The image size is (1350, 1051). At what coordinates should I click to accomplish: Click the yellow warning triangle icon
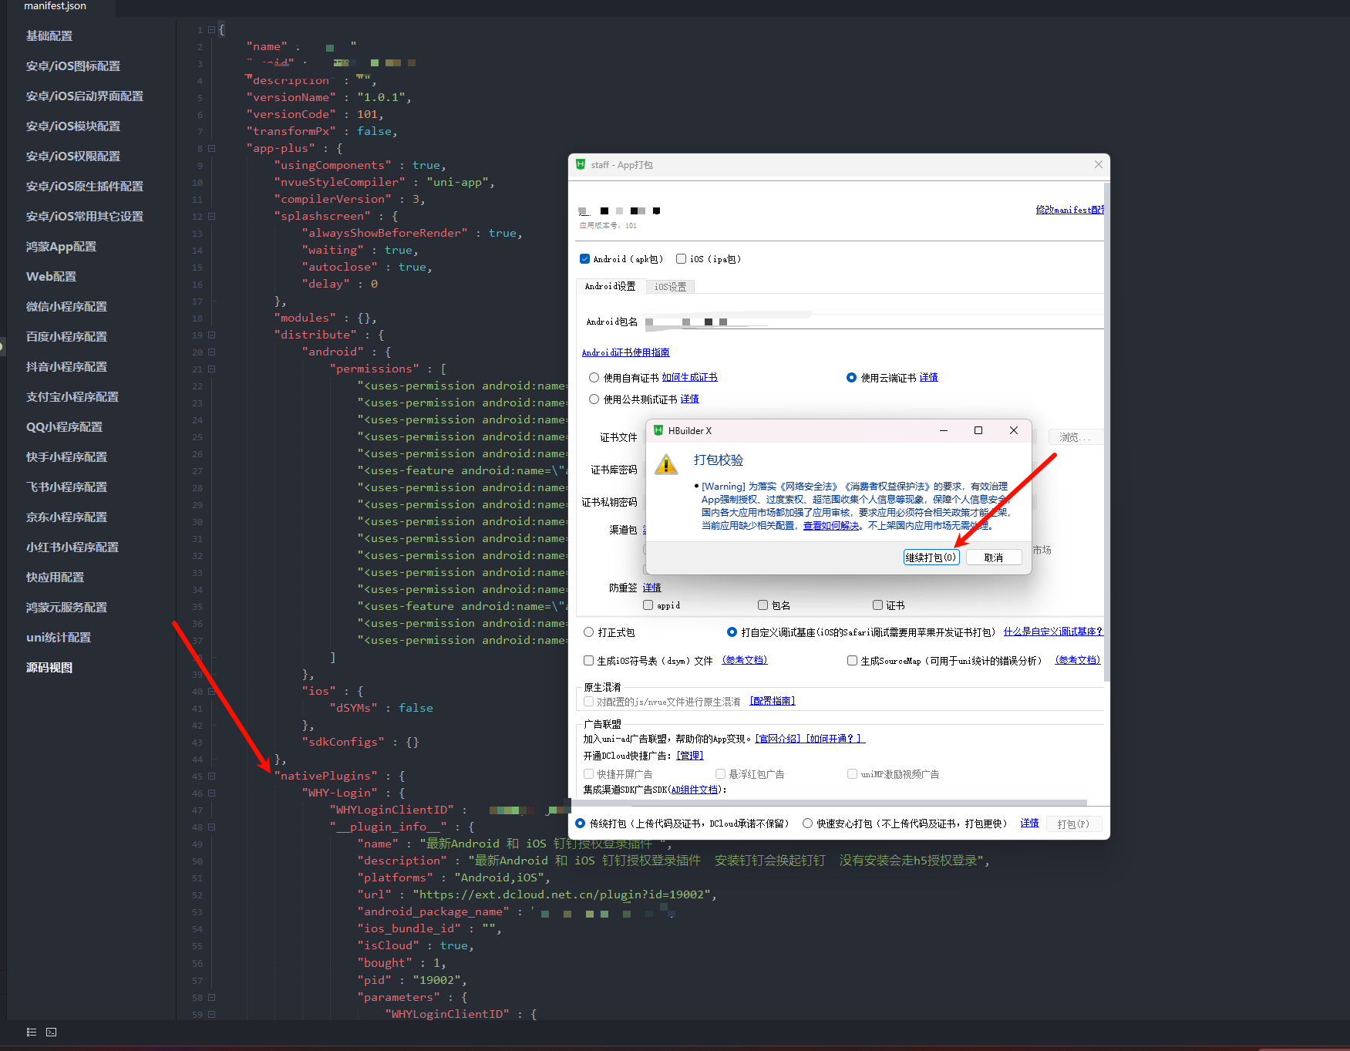[665, 464]
